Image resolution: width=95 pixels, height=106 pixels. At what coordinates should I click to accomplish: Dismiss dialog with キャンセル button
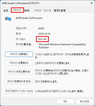pos(85,101)
